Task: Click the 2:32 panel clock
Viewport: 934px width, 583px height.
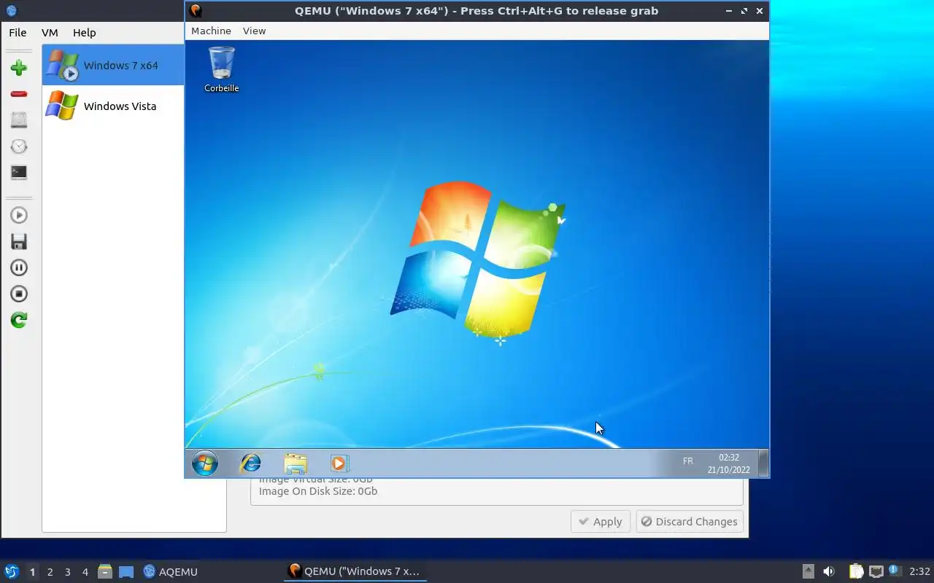Action: pos(919,571)
